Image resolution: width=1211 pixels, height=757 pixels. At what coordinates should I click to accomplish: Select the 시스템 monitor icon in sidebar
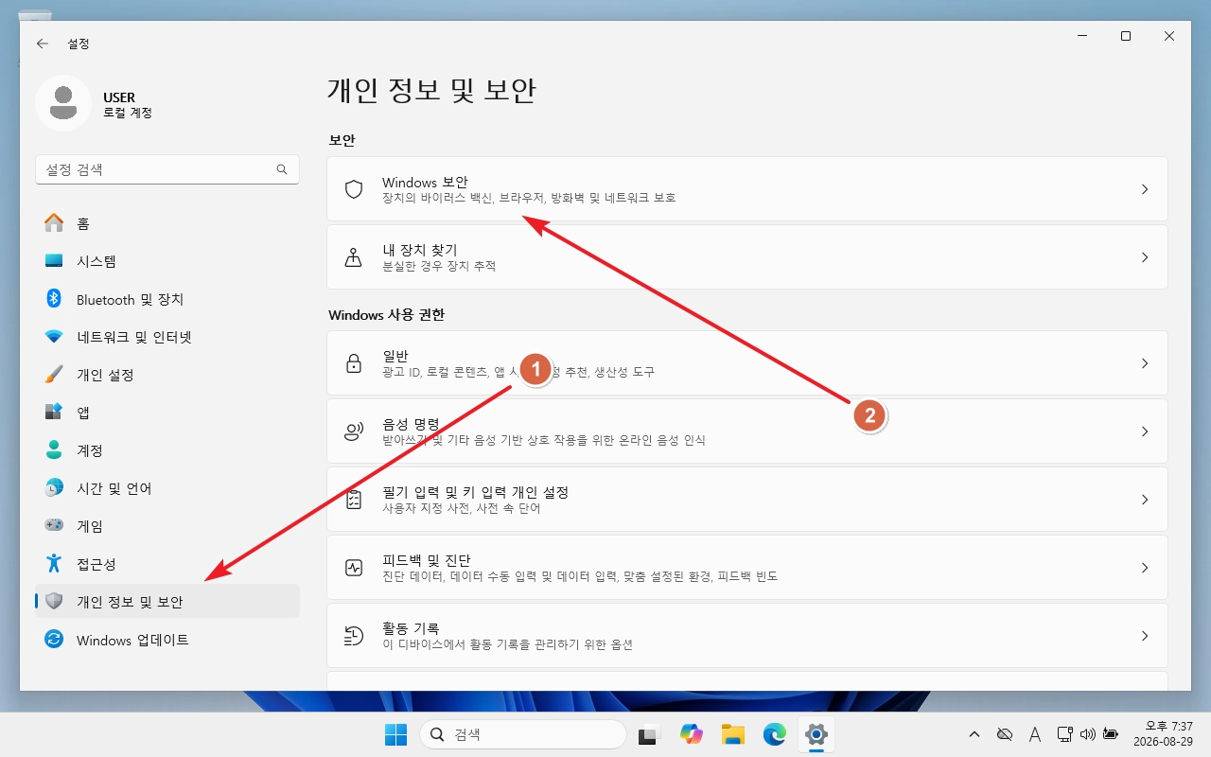point(54,261)
